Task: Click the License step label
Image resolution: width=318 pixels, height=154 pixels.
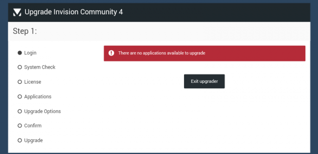Action: (x=33, y=82)
